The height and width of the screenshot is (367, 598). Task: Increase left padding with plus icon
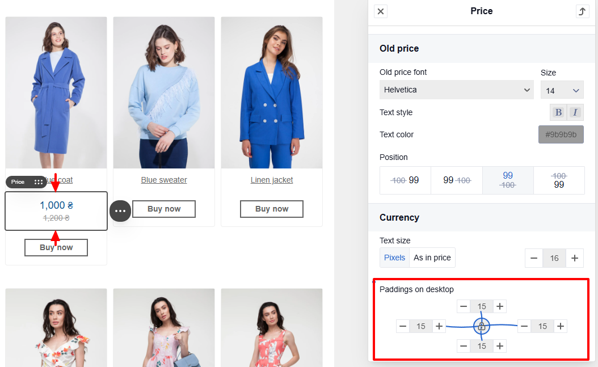[x=439, y=326]
